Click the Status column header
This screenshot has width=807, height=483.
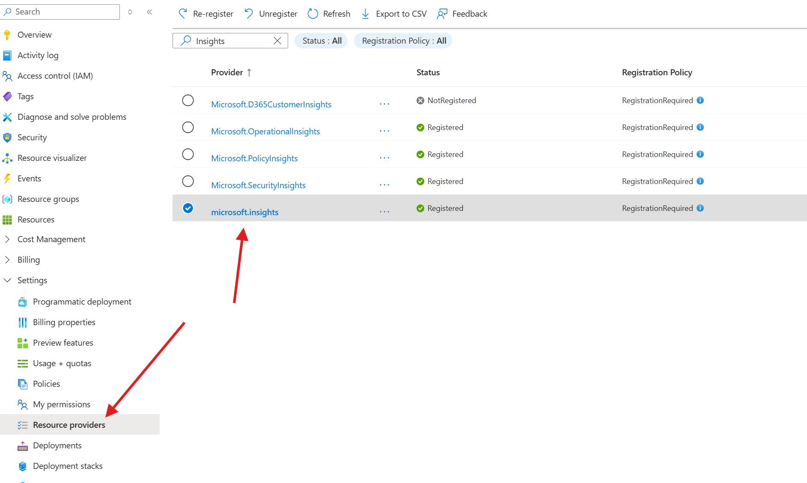[428, 72]
